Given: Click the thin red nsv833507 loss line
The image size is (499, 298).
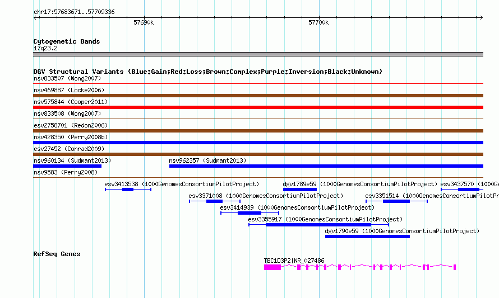Looking at the screenshot, I should pos(258,84).
